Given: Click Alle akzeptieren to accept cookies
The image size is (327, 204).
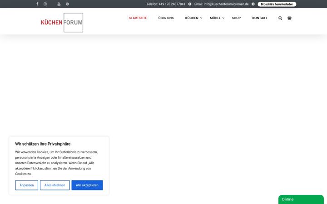Looking at the screenshot, I should [87, 185].
